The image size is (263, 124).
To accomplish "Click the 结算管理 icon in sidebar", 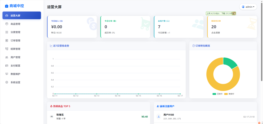I will coord(7,49).
